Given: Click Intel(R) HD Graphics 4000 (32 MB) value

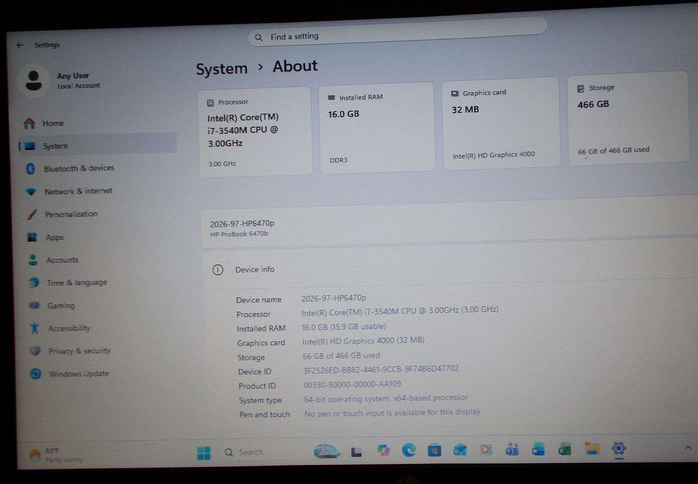Looking at the screenshot, I should 363,341.
